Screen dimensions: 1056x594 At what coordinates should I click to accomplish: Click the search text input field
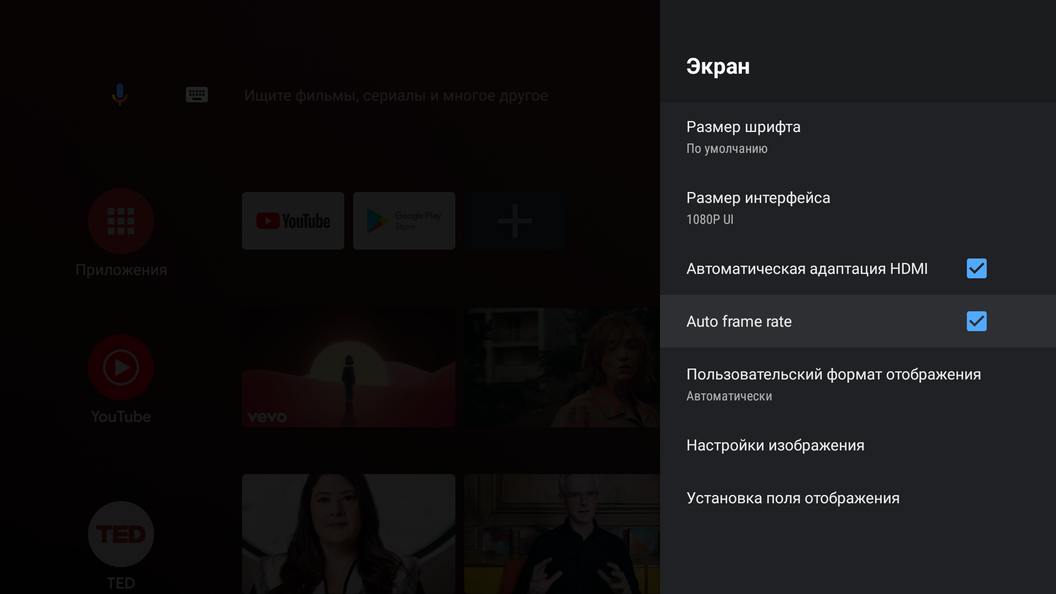pos(396,95)
